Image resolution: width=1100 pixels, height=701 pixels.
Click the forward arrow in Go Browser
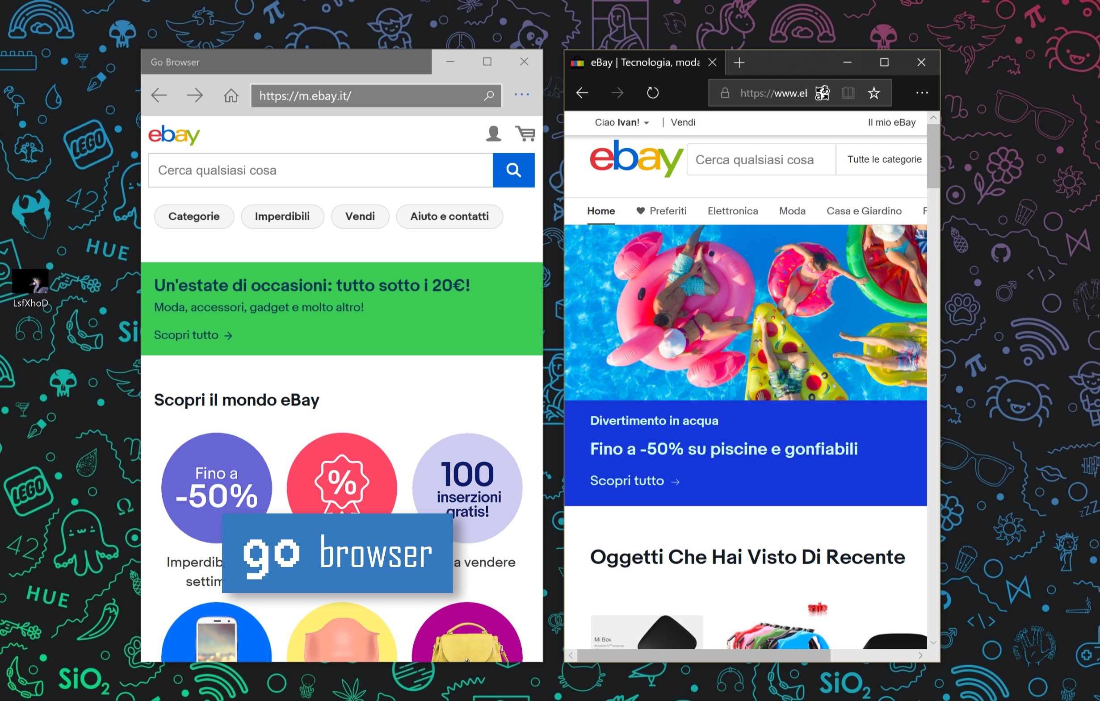(195, 96)
